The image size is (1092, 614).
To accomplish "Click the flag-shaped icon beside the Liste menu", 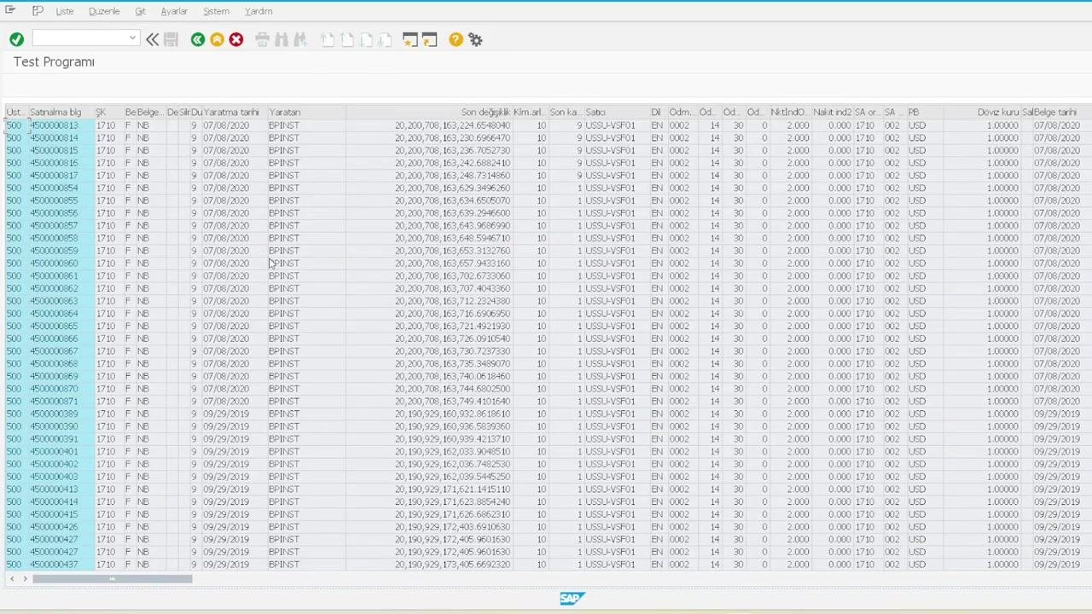I will [38, 11].
